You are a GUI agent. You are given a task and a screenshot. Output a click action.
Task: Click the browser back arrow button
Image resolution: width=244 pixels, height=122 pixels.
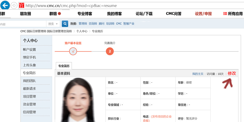coord(5,5)
